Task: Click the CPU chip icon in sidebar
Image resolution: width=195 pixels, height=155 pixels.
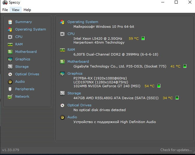Action: [10, 37]
